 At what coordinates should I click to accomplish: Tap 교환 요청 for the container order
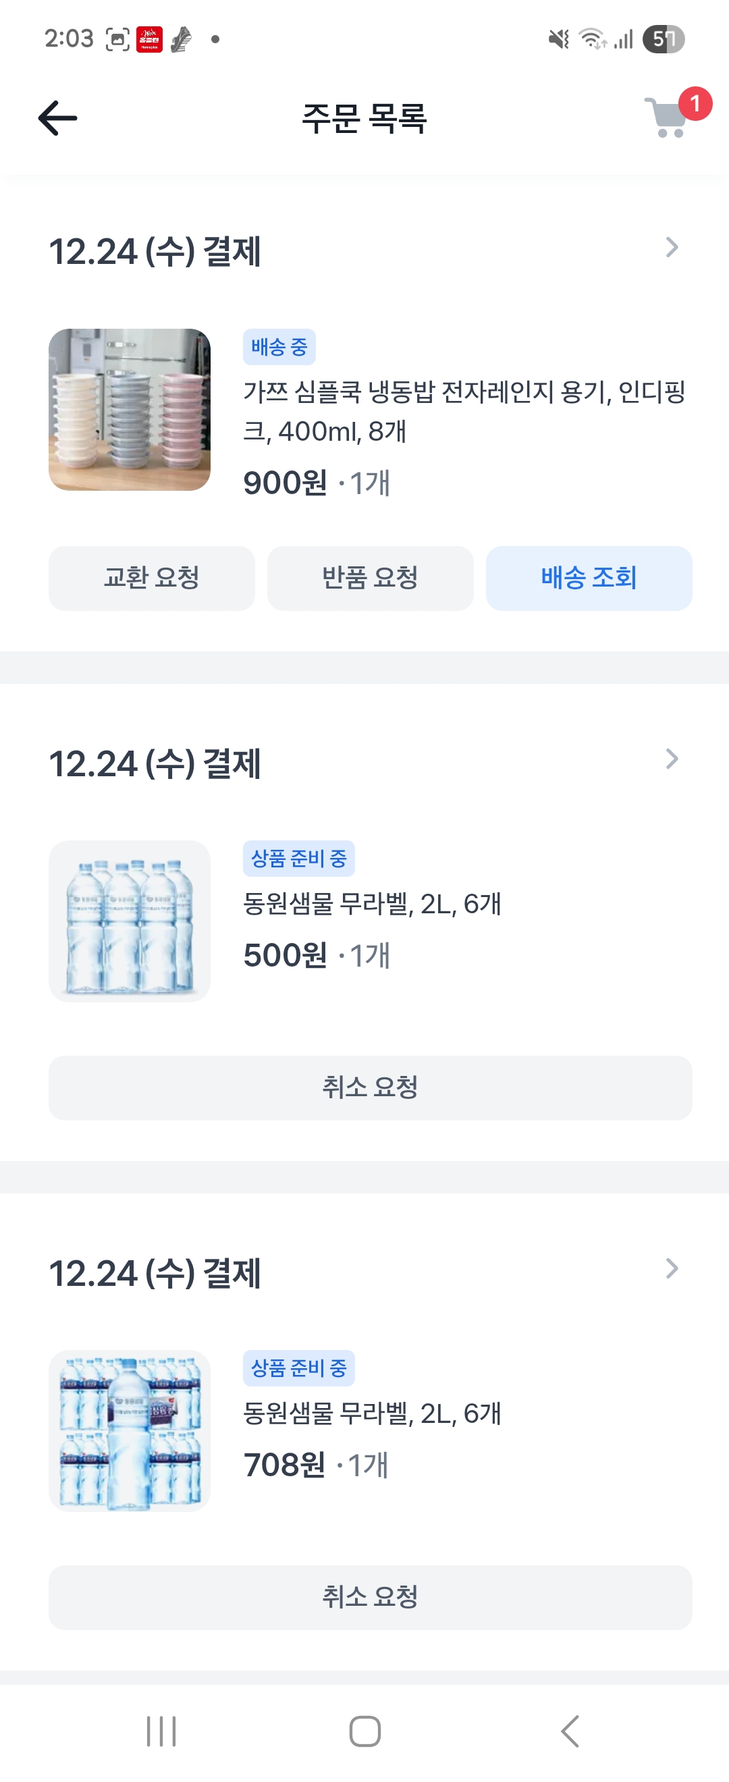click(151, 578)
